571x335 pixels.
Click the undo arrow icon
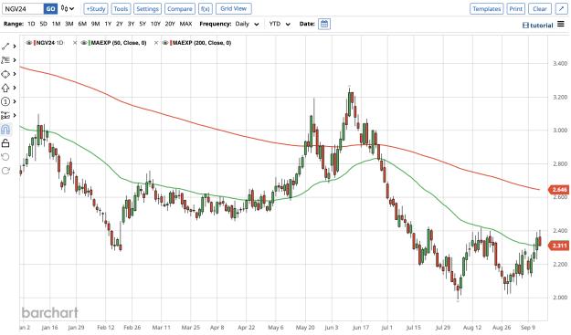coord(5,157)
